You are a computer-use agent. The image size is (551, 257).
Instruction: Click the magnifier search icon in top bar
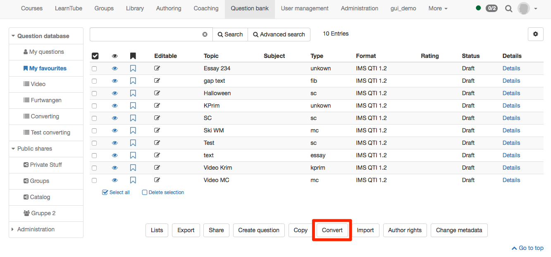tap(508, 9)
